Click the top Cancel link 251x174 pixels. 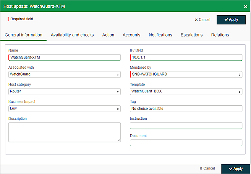(x=202, y=20)
